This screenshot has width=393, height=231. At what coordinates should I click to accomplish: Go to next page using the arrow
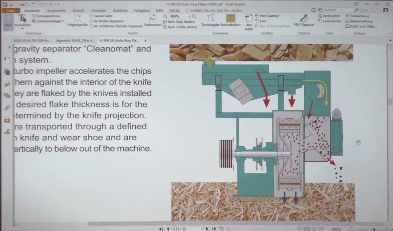point(207,229)
